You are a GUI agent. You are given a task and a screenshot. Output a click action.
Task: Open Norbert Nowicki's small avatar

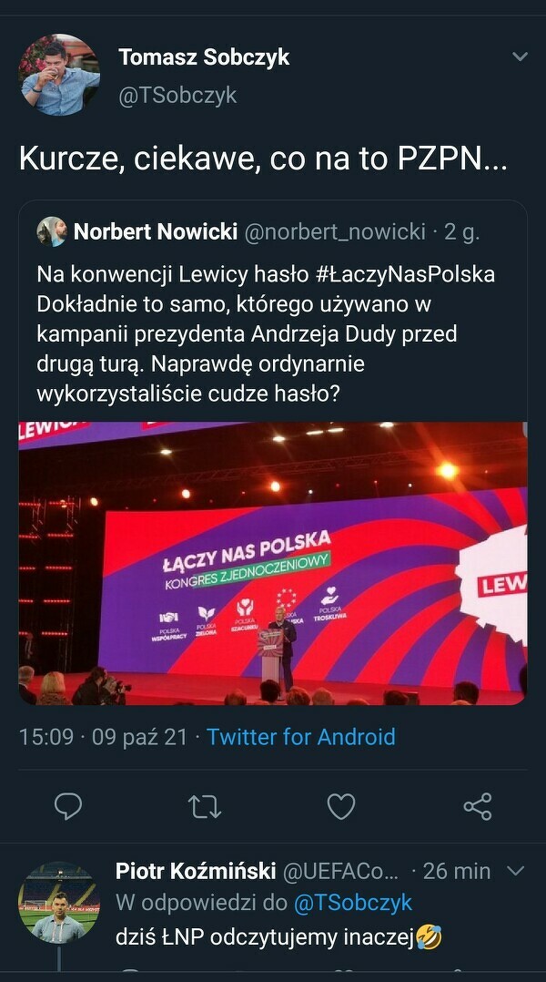click(52, 231)
